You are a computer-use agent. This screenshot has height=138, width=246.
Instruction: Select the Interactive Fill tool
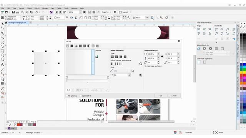click(2, 93)
